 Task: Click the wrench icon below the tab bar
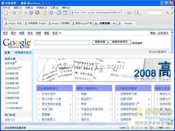coord(5,28)
